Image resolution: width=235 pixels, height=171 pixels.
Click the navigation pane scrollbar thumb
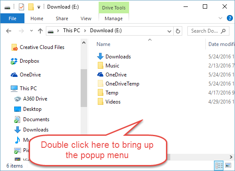[84, 88]
